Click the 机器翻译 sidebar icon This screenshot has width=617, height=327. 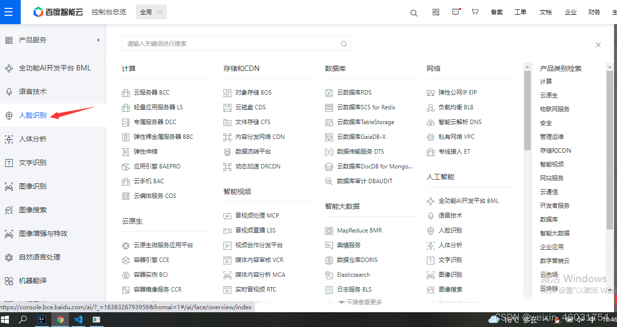[x=9, y=281]
